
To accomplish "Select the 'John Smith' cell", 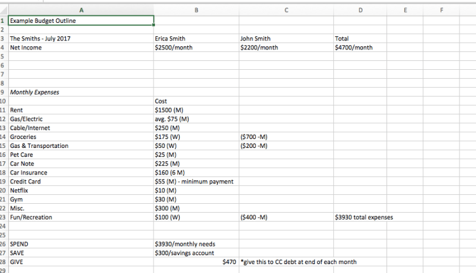I will (x=285, y=38).
